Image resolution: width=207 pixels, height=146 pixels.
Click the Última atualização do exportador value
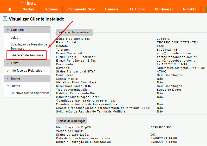[164, 142]
